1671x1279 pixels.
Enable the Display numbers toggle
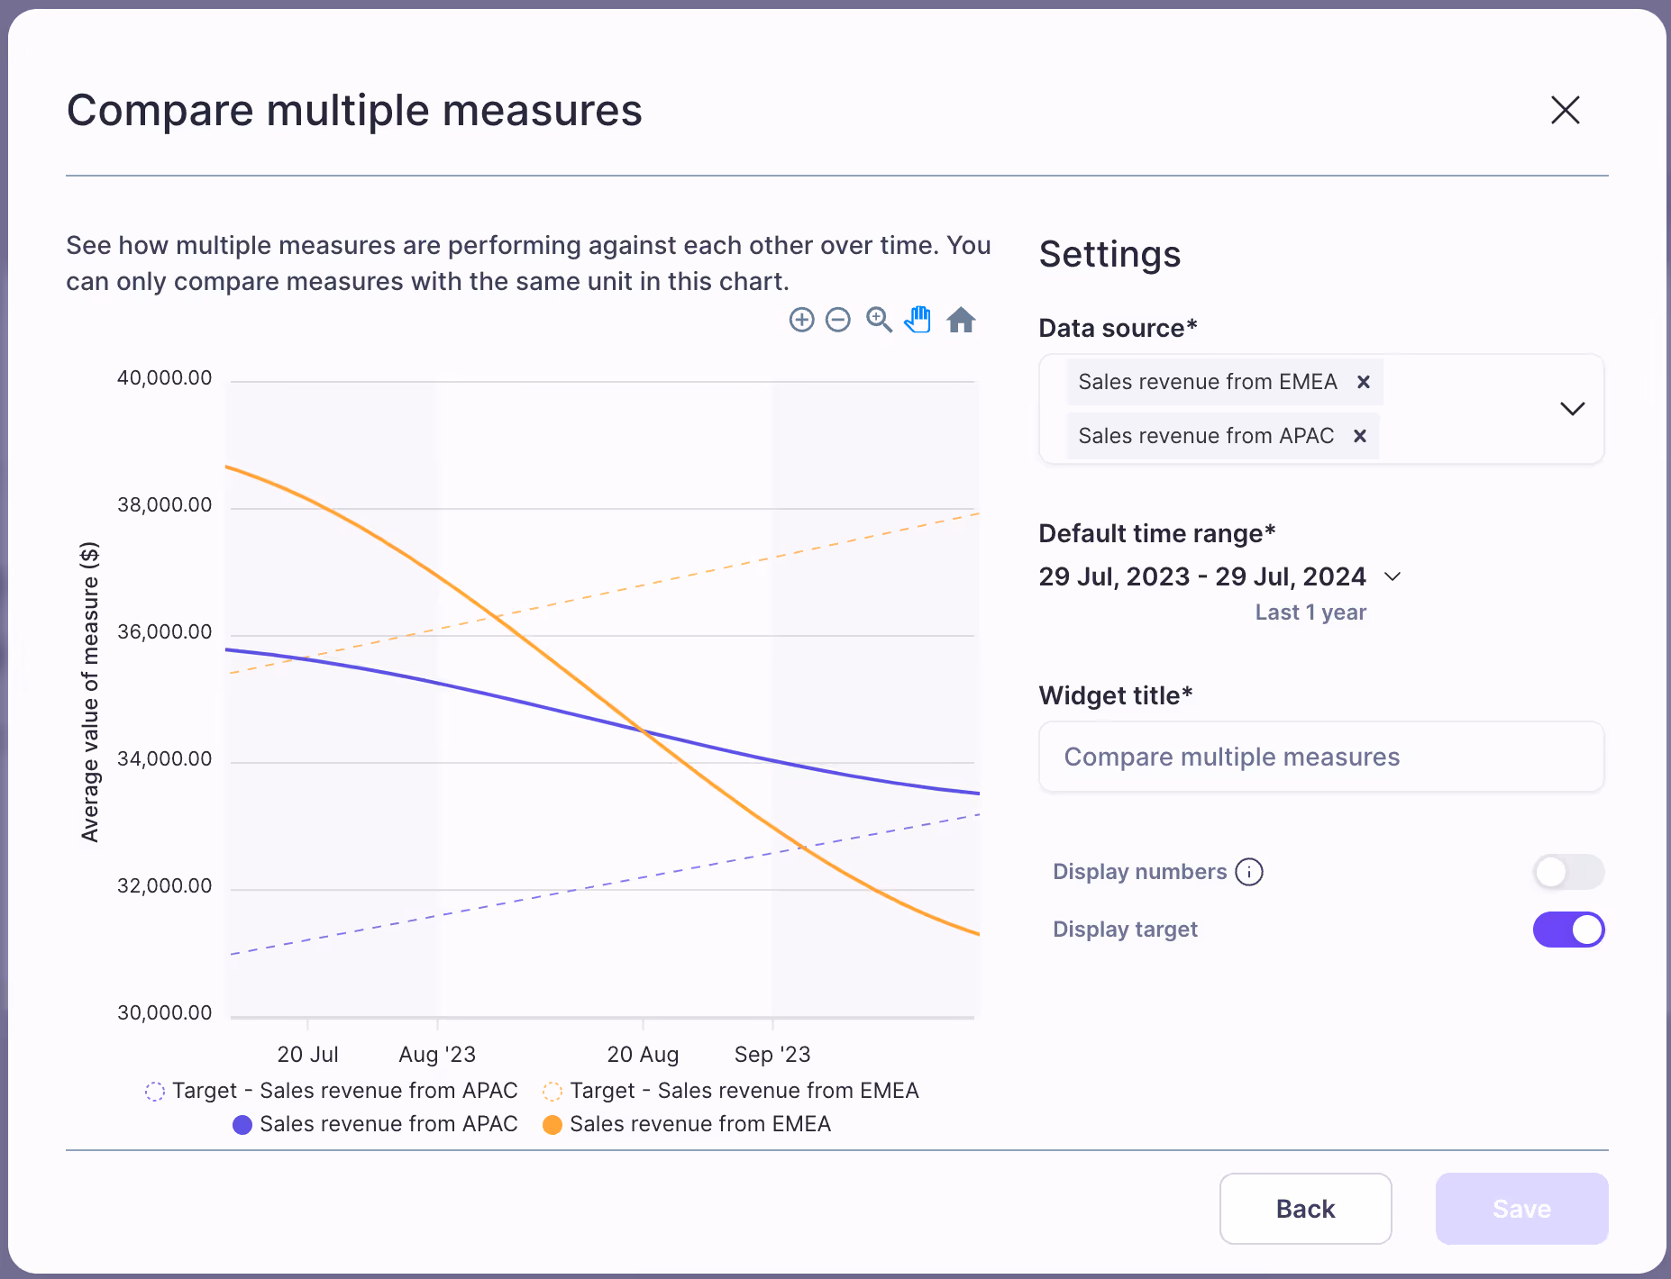[1568, 872]
